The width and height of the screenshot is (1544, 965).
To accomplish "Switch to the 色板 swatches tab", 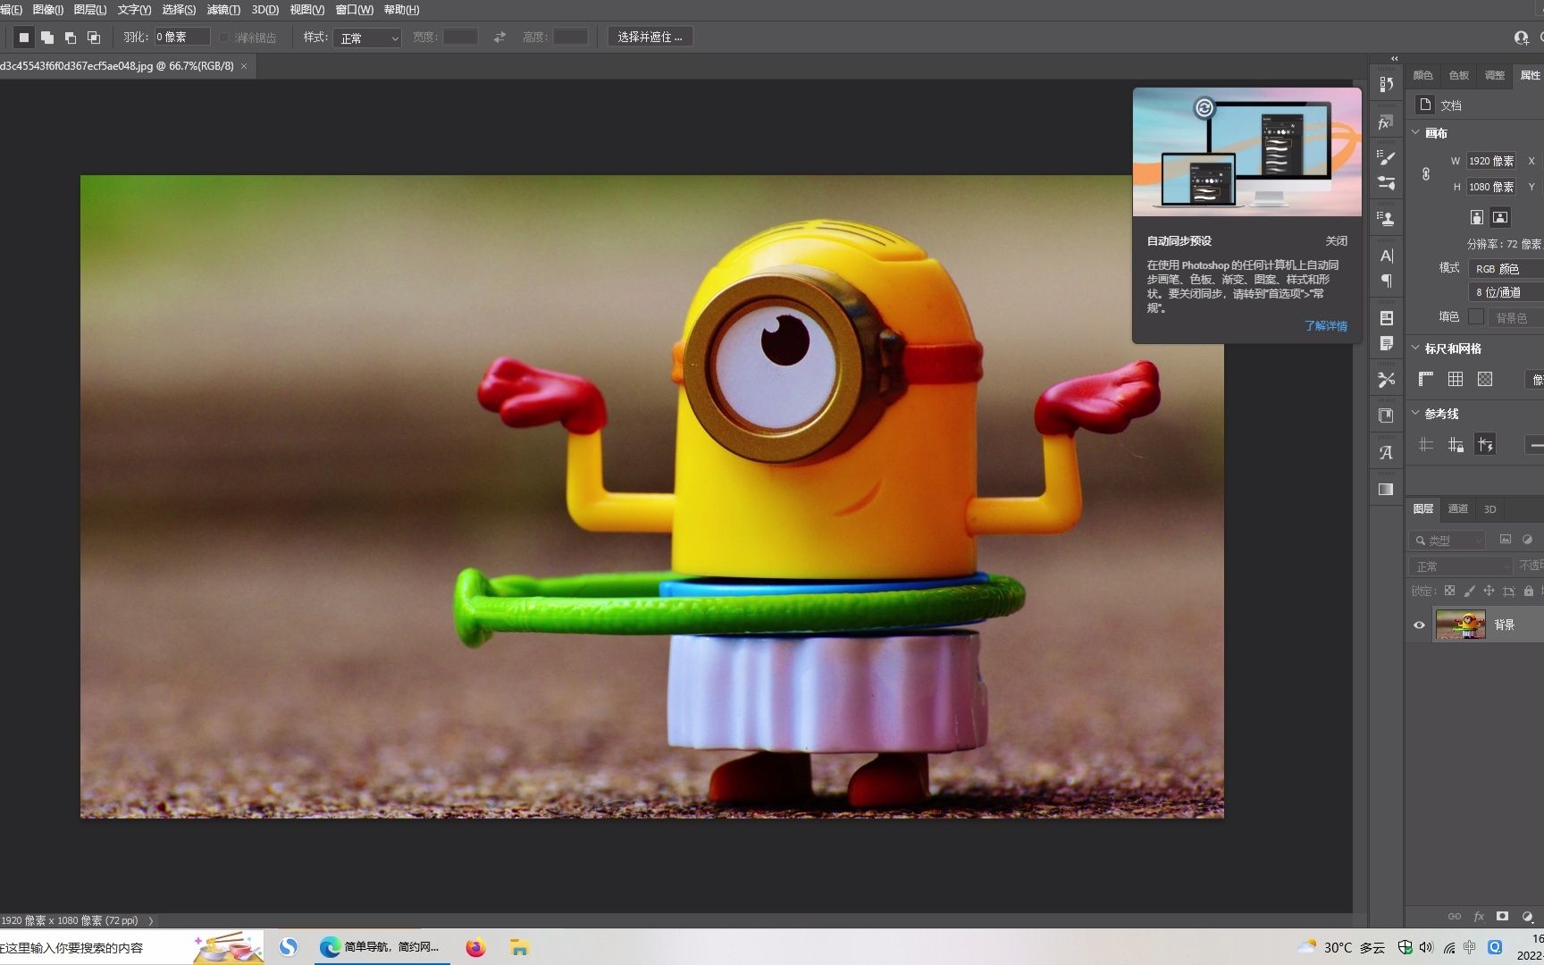I will pos(1459,75).
